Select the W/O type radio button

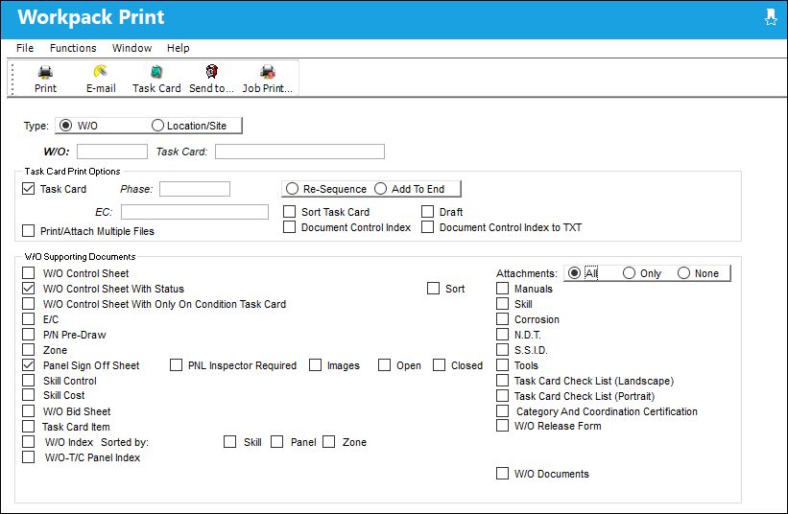[66, 126]
